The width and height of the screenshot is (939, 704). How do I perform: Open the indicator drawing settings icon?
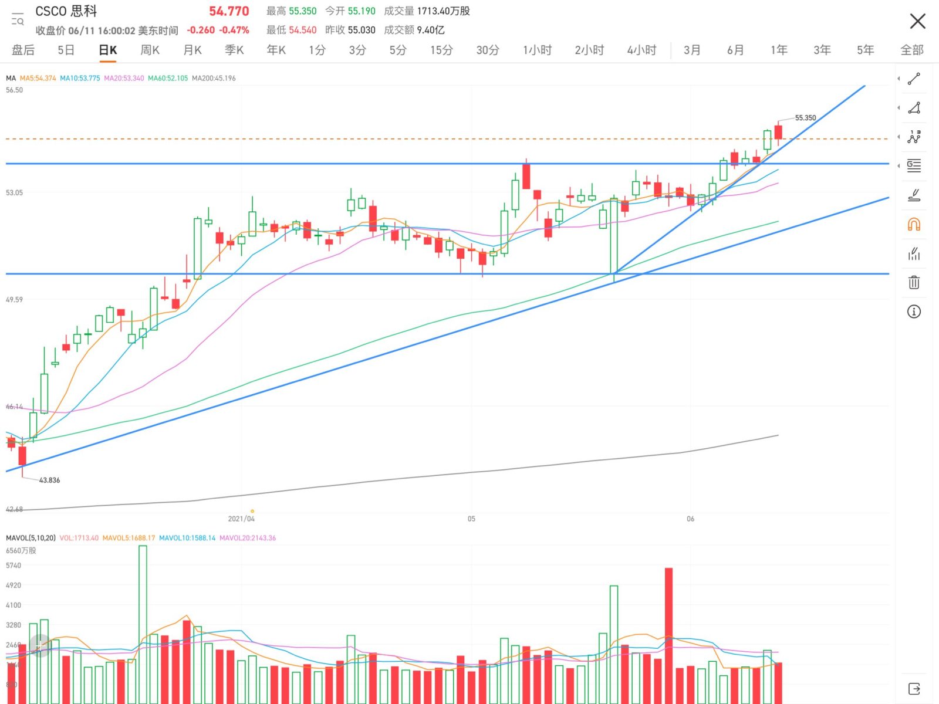point(914,253)
